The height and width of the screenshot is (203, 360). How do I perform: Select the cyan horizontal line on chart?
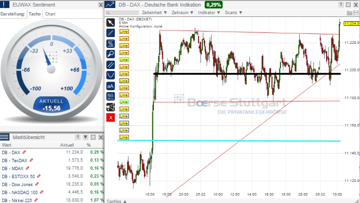229,141
